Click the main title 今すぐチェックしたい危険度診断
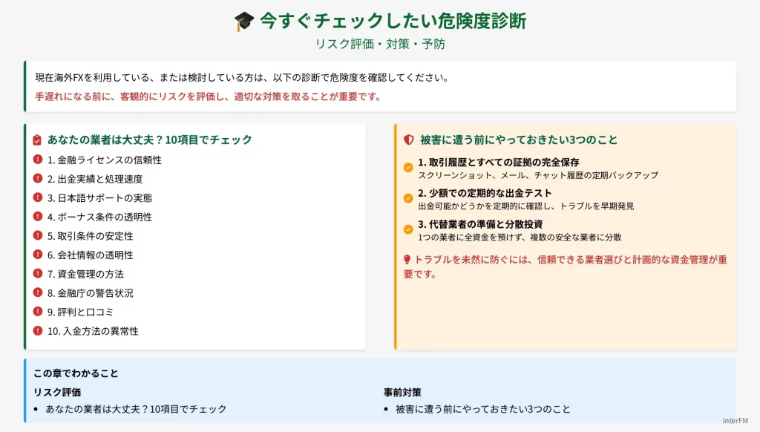This screenshot has height=432, width=760. click(x=393, y=21)
